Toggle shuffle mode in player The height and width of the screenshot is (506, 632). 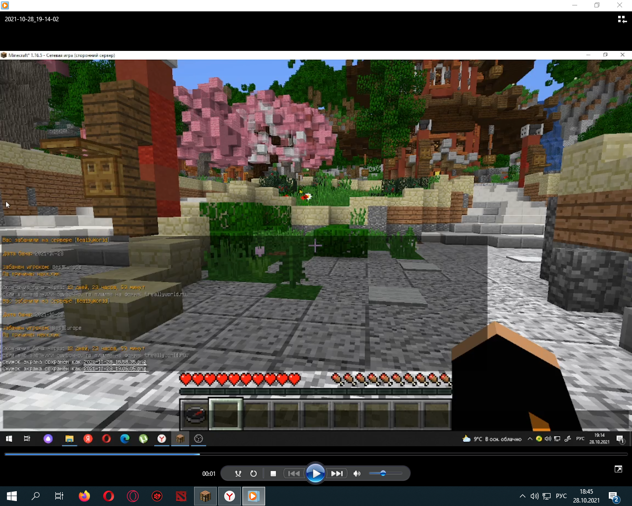238,473
